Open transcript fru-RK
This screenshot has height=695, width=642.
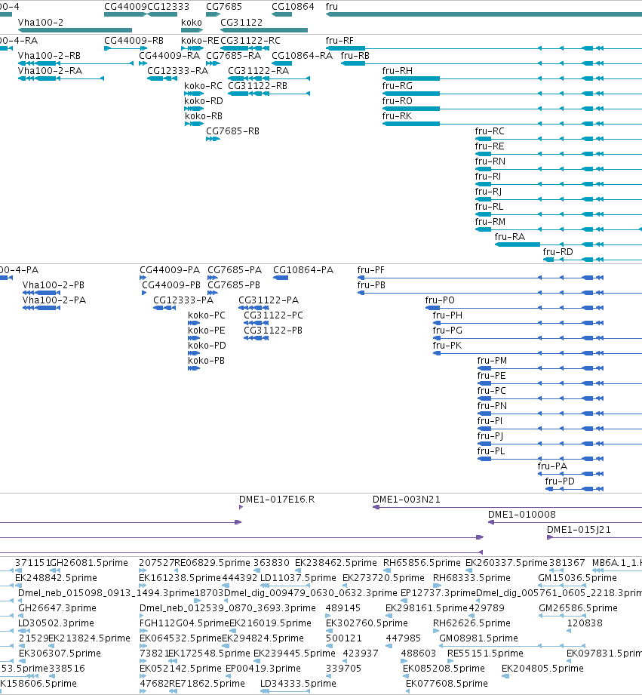[397, 116]
